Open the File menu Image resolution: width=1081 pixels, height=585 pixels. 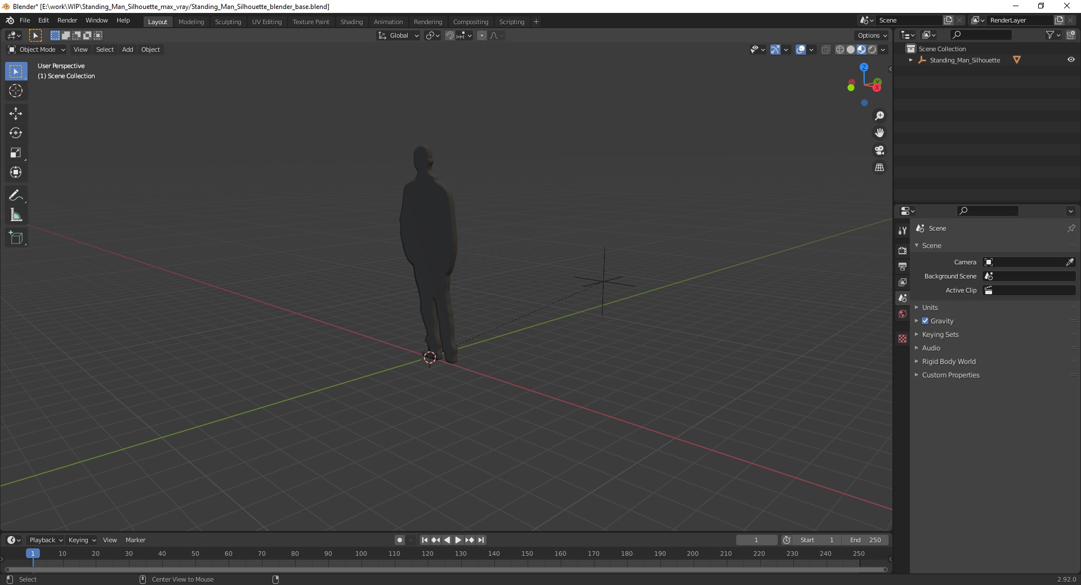[25, 20]
